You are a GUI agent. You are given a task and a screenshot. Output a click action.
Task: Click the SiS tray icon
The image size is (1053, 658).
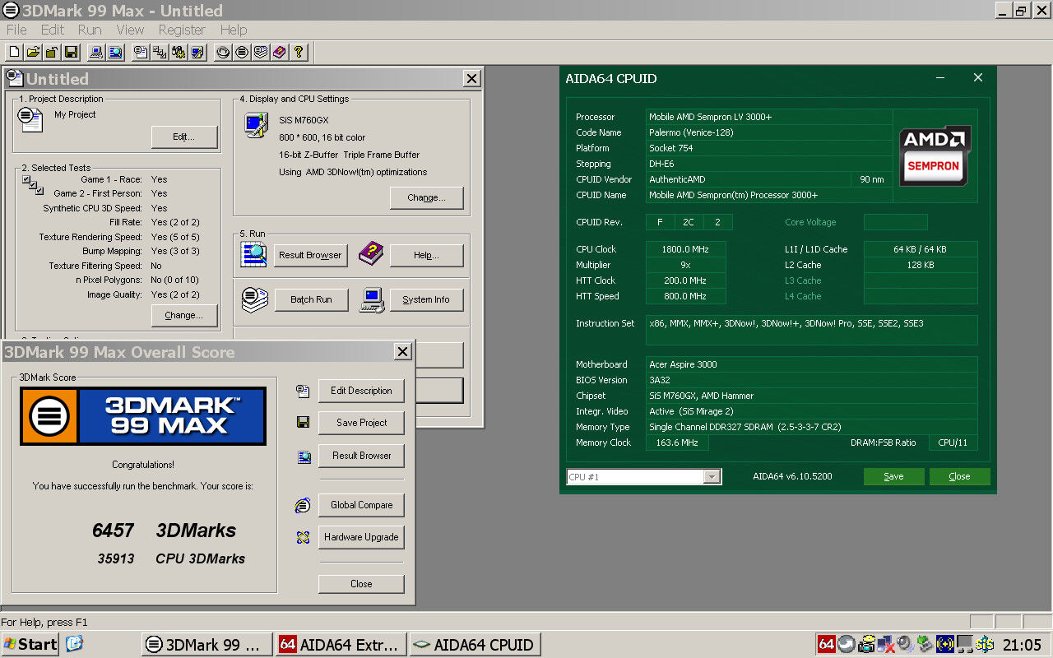click(x=984, y=644)
